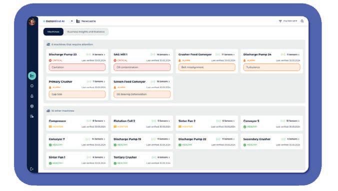Click the Cavitation alert box
Viewport: 338px width, 191px height.
(77, 67)
